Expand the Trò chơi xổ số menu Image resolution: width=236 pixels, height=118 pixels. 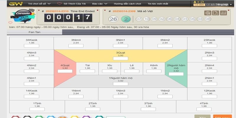39,4
